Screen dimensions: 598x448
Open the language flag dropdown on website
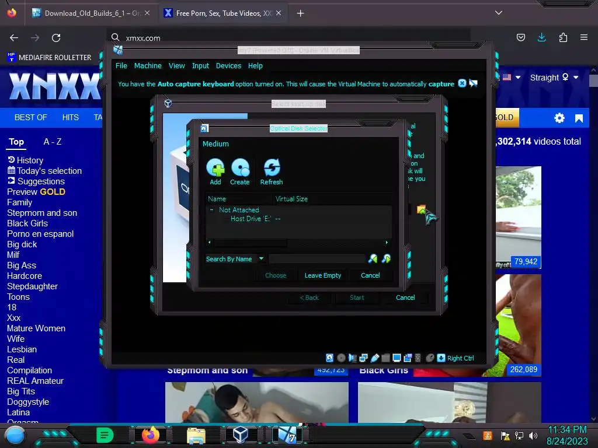point(512,78)
